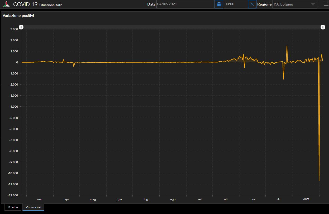Viewport: 329px width, 214px height.
Task: Click the -12.000 y-axis label
Action: (13, 195)
